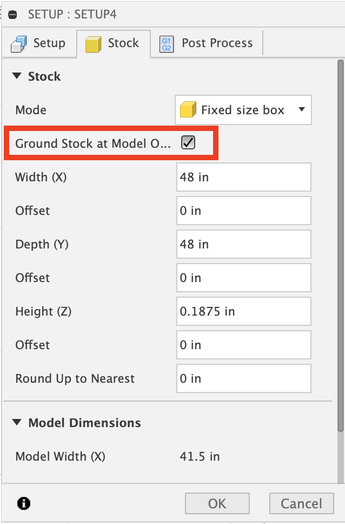The width and height of the screenshot is (345, 524).
Task: Click the Width (X) label
Action: [41, 177]
